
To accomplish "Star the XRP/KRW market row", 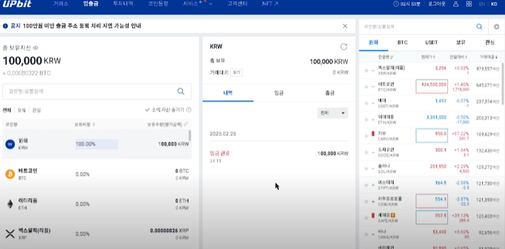I will [366, 70].
